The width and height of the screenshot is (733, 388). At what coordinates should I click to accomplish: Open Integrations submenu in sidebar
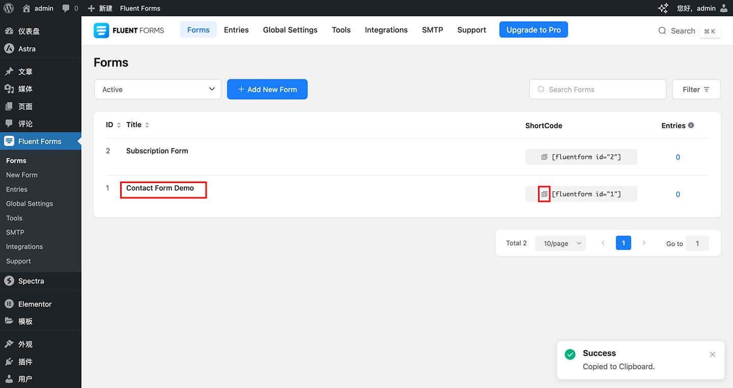pyautogui.click(x=24, y=247)
